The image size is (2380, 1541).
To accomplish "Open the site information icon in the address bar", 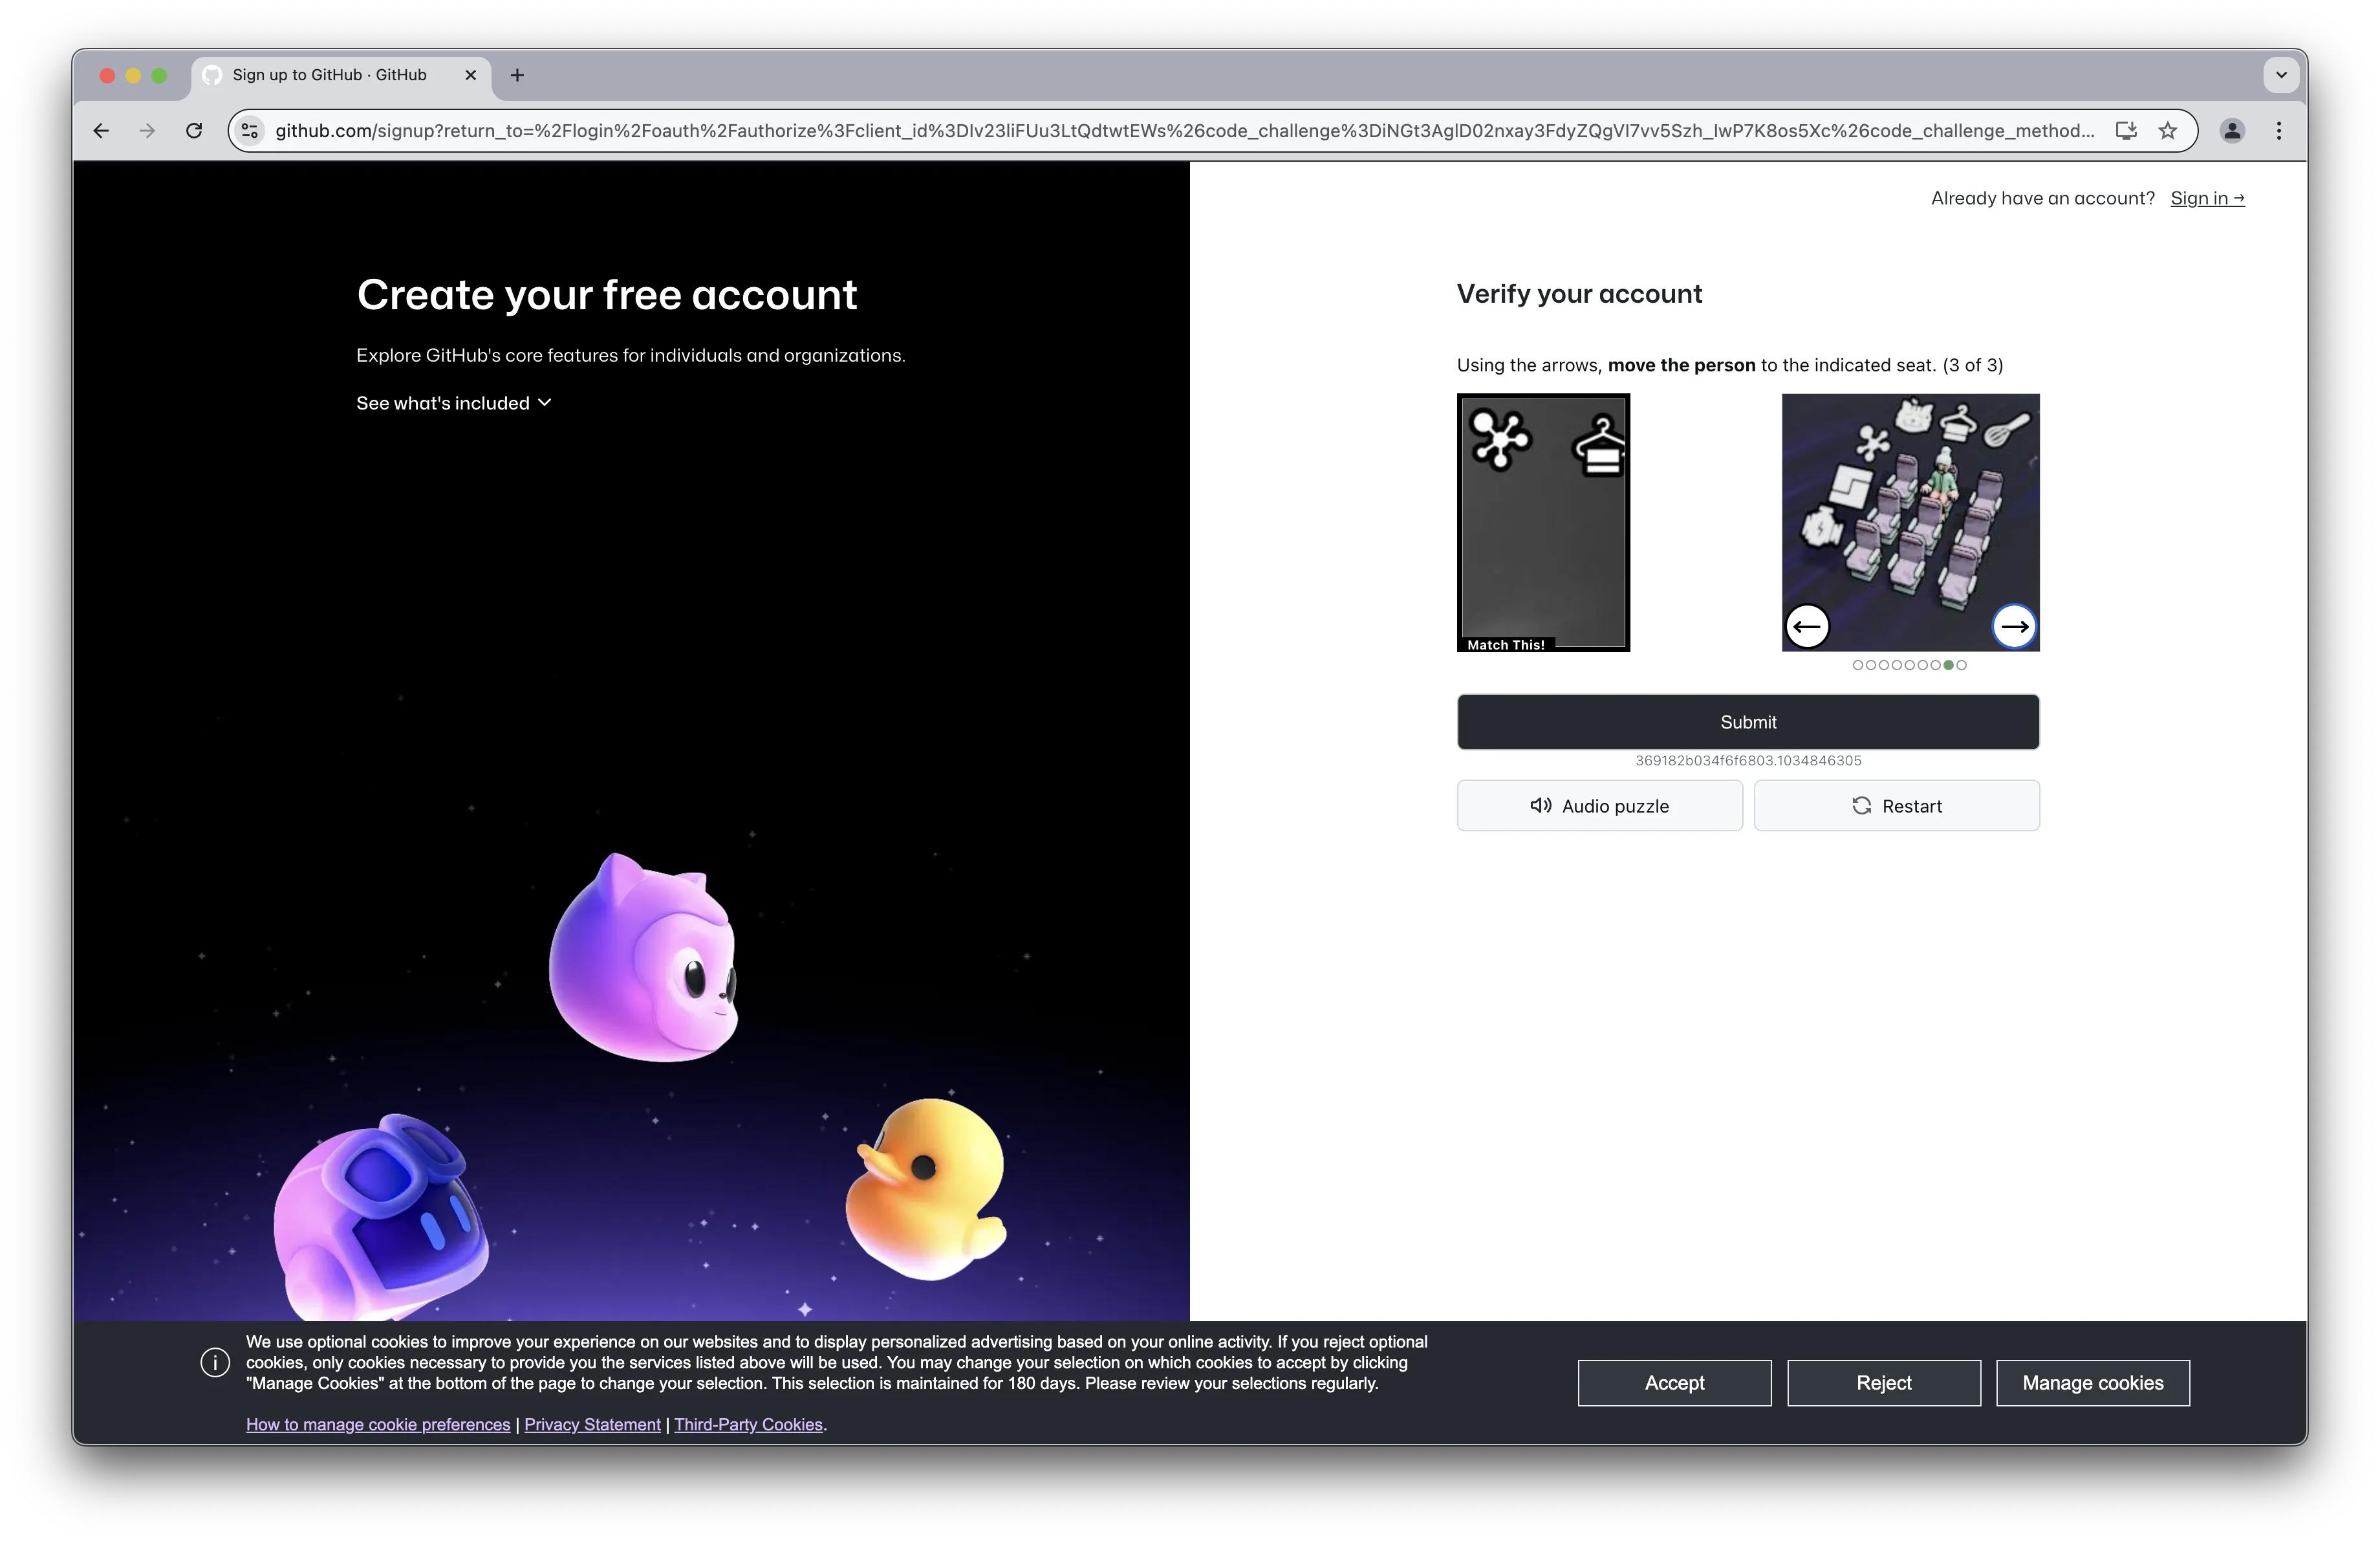I will (250, 131).
